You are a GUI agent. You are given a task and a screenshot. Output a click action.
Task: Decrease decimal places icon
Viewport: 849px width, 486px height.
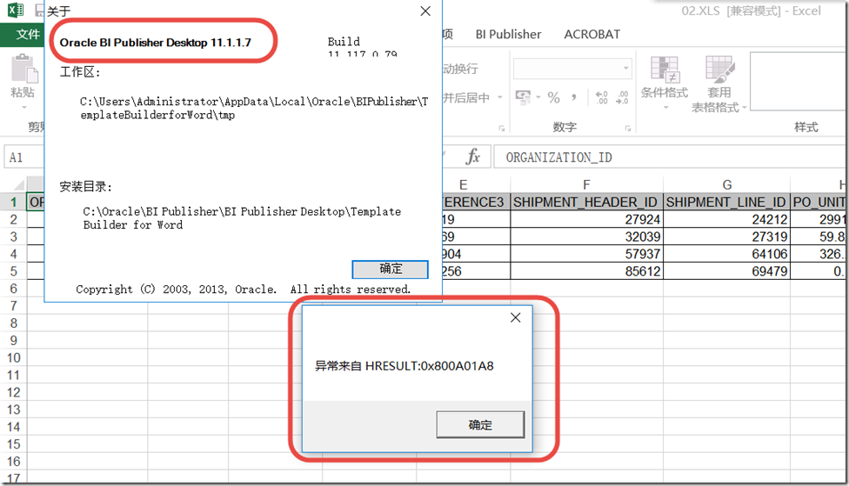[x=622, y=97]
